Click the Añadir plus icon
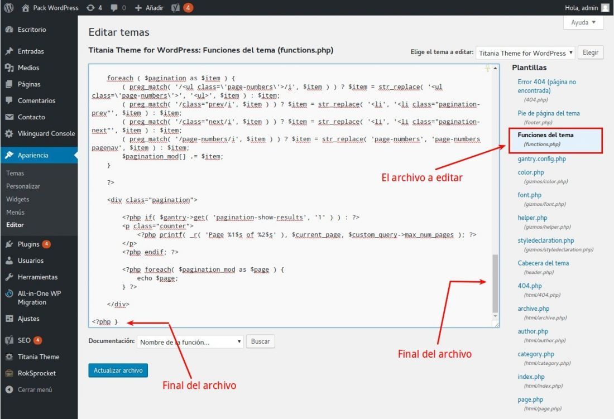The height and width of the screenshot is (419, 614). coord(138,8)
